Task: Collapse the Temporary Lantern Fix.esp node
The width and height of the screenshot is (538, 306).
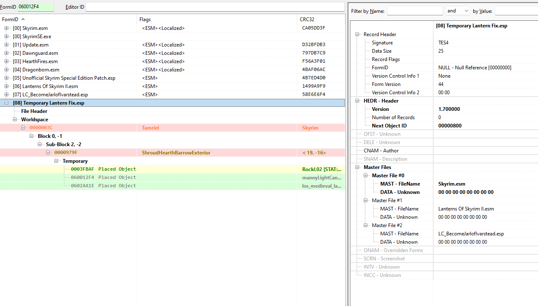Action: click(x=6, y=103)
